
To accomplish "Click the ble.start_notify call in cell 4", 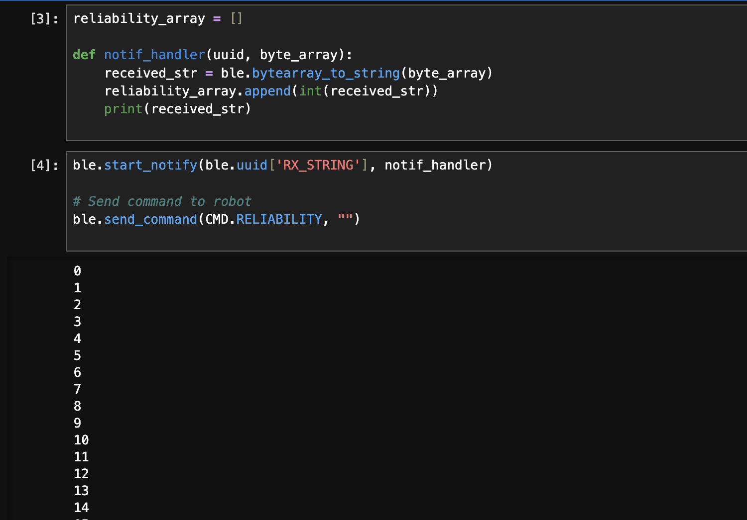I will 150,165.
